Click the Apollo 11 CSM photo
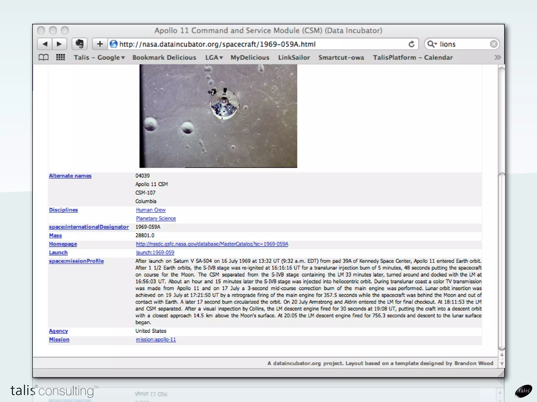The width and height of the screenshot is (537, 402). point(218,116)
